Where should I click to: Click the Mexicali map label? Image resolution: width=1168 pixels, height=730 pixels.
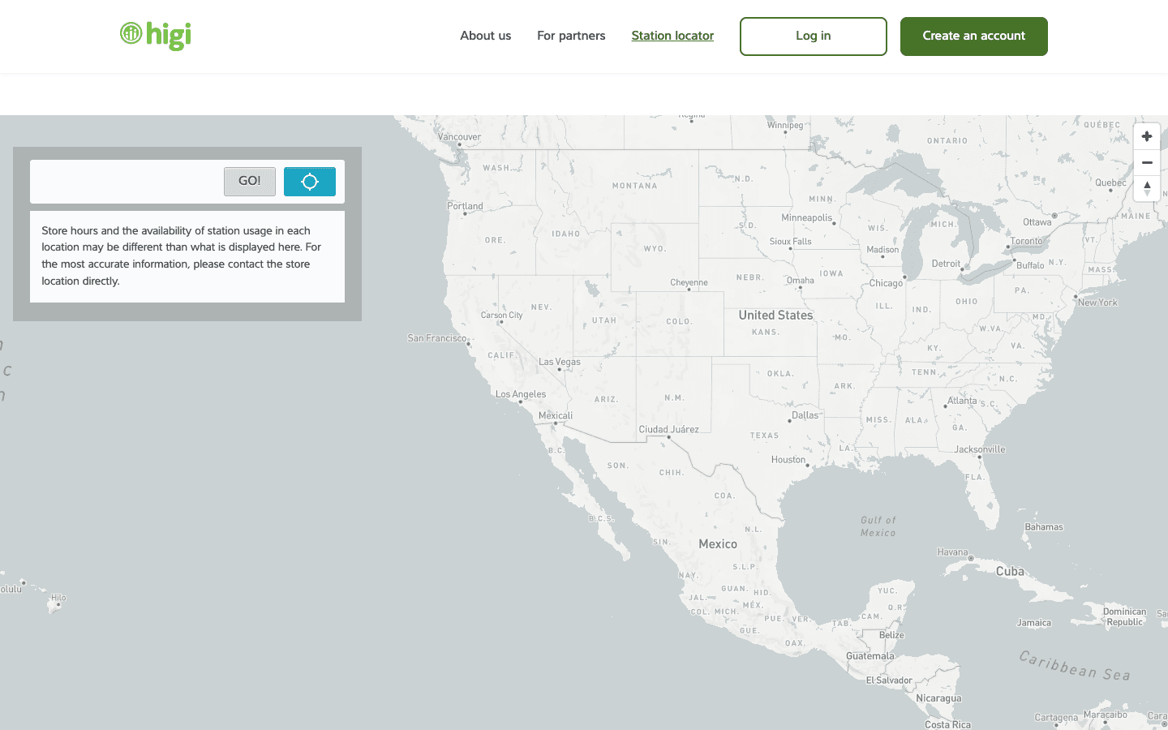pyautogui.click(x=556, y=416)
